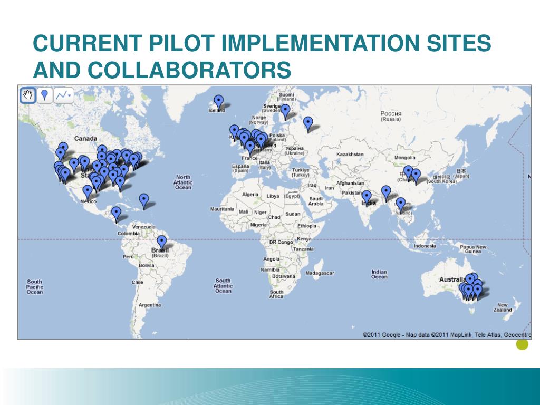Open the map marker on Thailand
The image size is (540, 405).
[401, 205]
